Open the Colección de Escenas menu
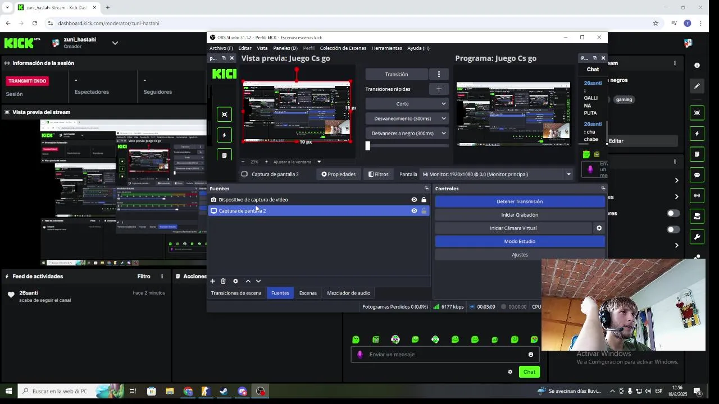Screen dimensions: 719x404 tap(343, 48)
